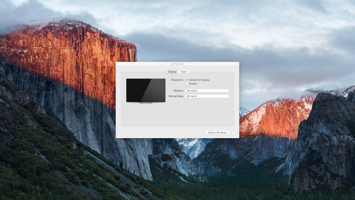Viewport: 355px width, 200px height.
Task: Click the Refresh Rate label
Action: pos(176,96)
